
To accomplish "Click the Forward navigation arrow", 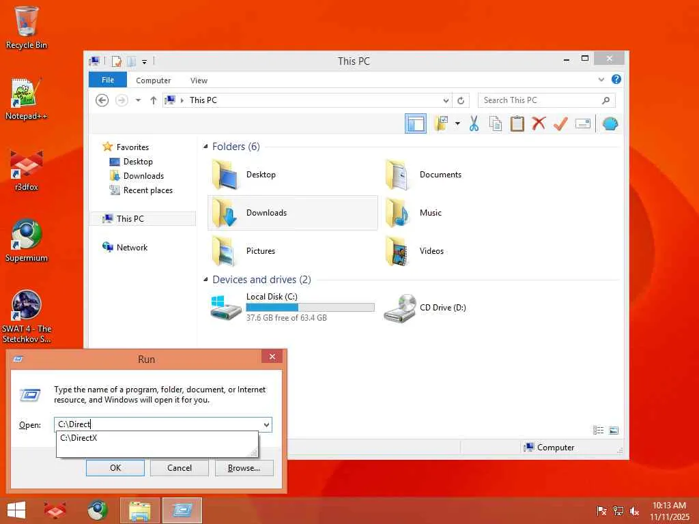I will point(122,100).
